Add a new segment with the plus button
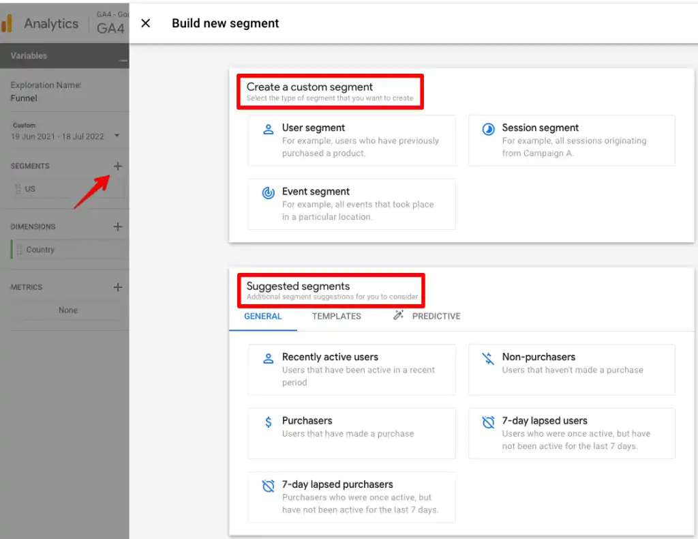698x539 pixels. 117,166
